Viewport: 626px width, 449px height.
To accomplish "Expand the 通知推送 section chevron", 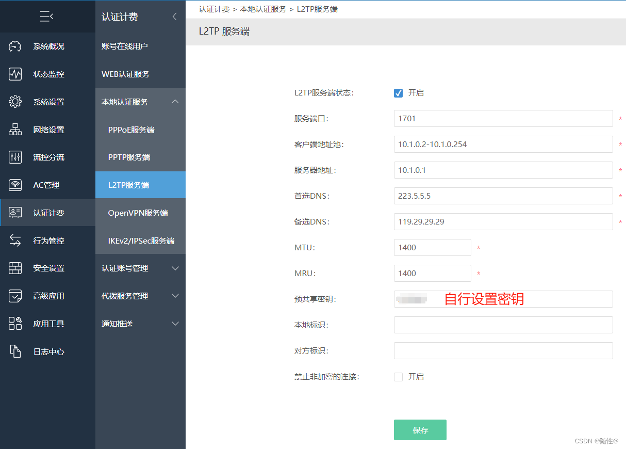I will click(x=175, y=324).
